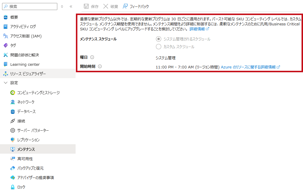Collapse the 設定 section chevron
The height and width of the screenshot is (192, 303).
coord(6,83)
